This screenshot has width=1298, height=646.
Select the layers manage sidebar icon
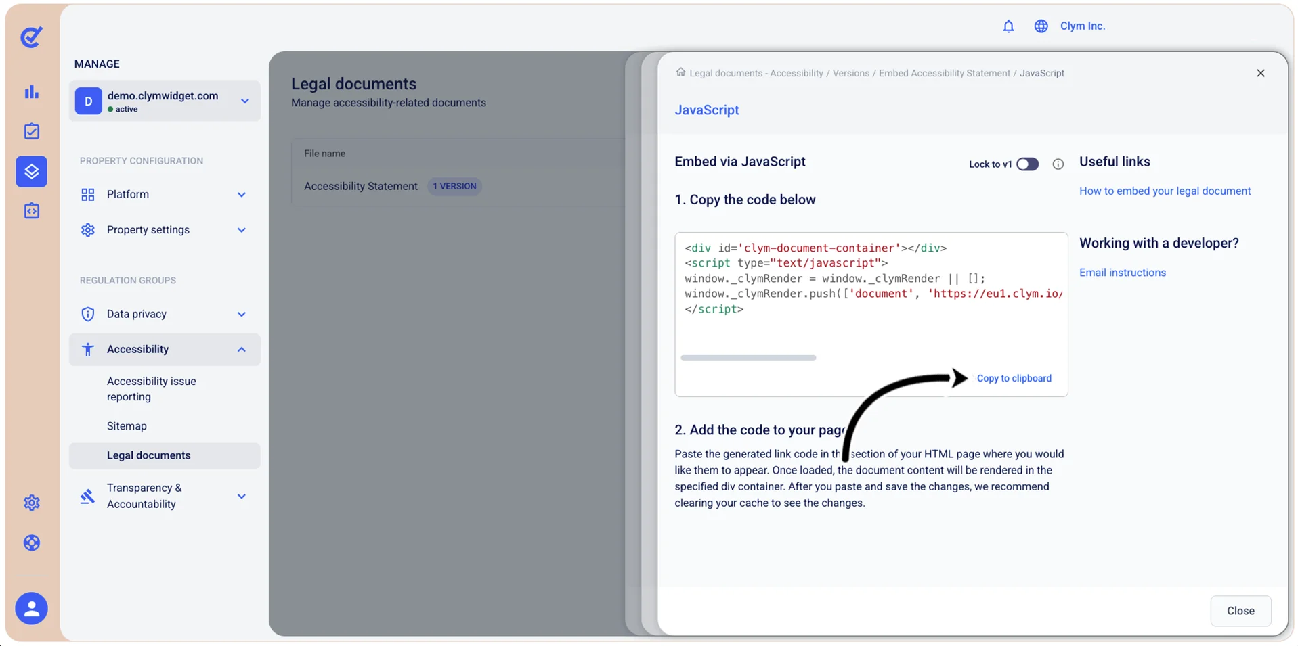point(32,171)
